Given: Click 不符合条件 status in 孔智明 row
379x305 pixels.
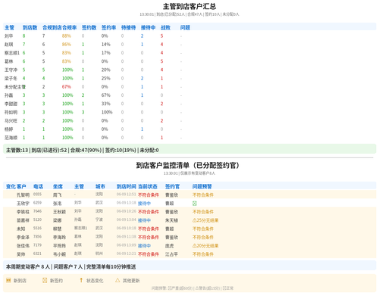Looking at the screenshot, I should coord(149,195).
